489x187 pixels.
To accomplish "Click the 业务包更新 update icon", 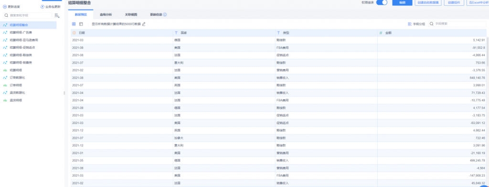I will 43,7.
